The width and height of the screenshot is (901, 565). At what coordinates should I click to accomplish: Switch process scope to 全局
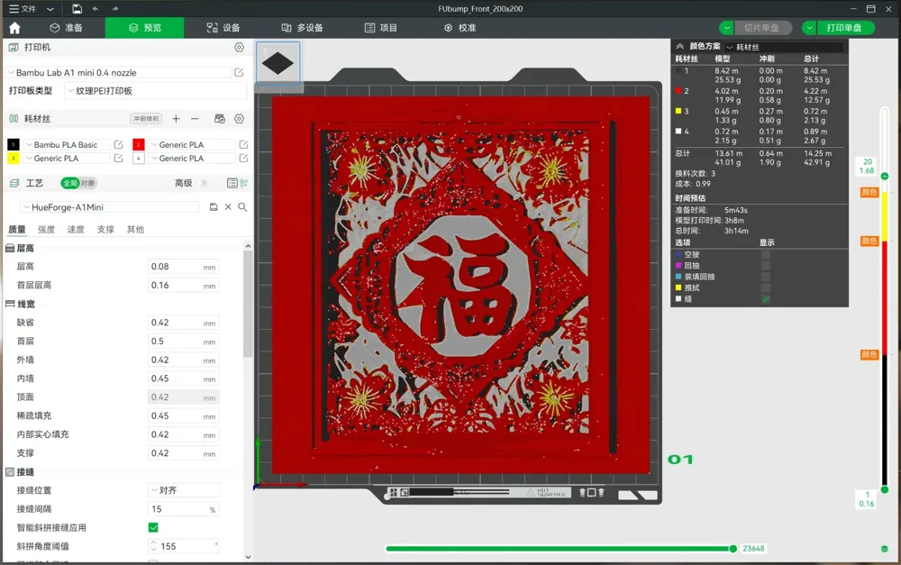70,183
